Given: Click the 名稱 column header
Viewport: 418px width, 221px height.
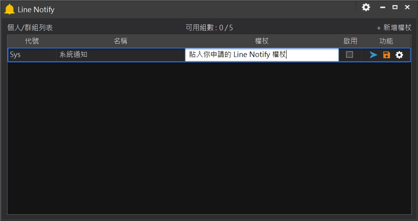Looking at the screenshot, I should tap(120, 41).
